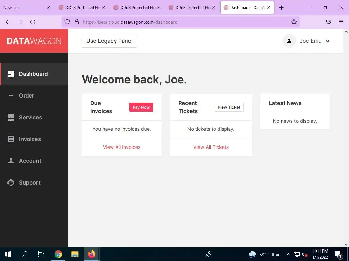Click the page scrollbar up arrow
The image size is (349, 261).
[346, 32]
